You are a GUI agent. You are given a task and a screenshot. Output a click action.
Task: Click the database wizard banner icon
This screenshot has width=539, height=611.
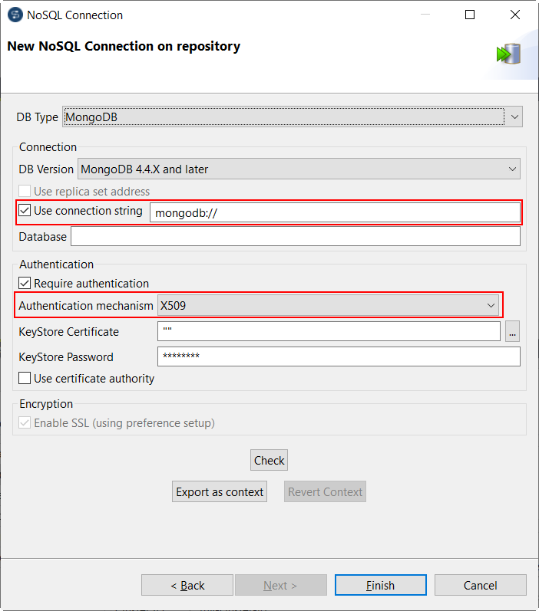tap(508, 54)
